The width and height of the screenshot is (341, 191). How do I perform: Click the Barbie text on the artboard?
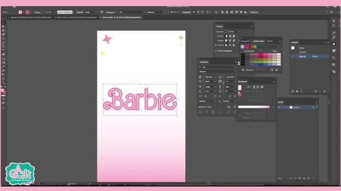point(140,99)
